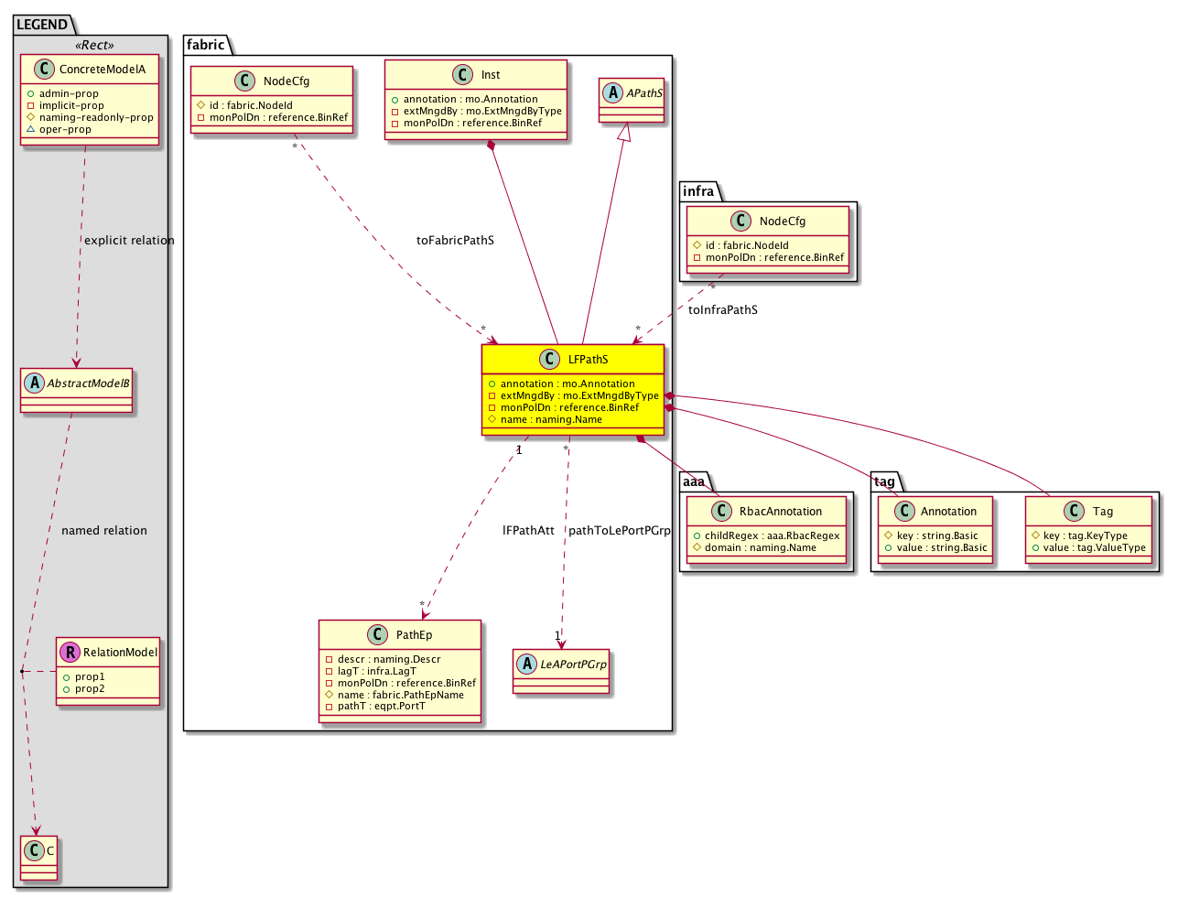Click the infra package tab label
The width and height of the screenshot is (1178, 897).
[698, 191]
